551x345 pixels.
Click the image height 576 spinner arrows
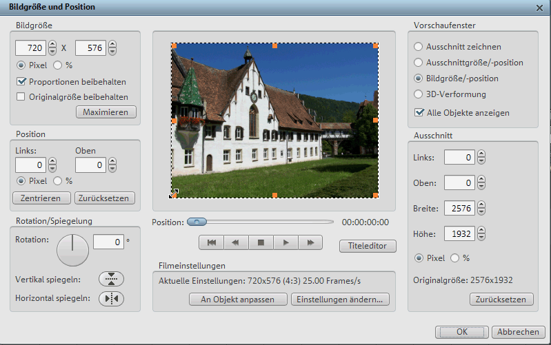[x=112, y=48]
